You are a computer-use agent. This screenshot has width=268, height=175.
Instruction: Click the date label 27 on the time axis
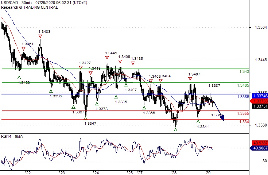point(140,173)
